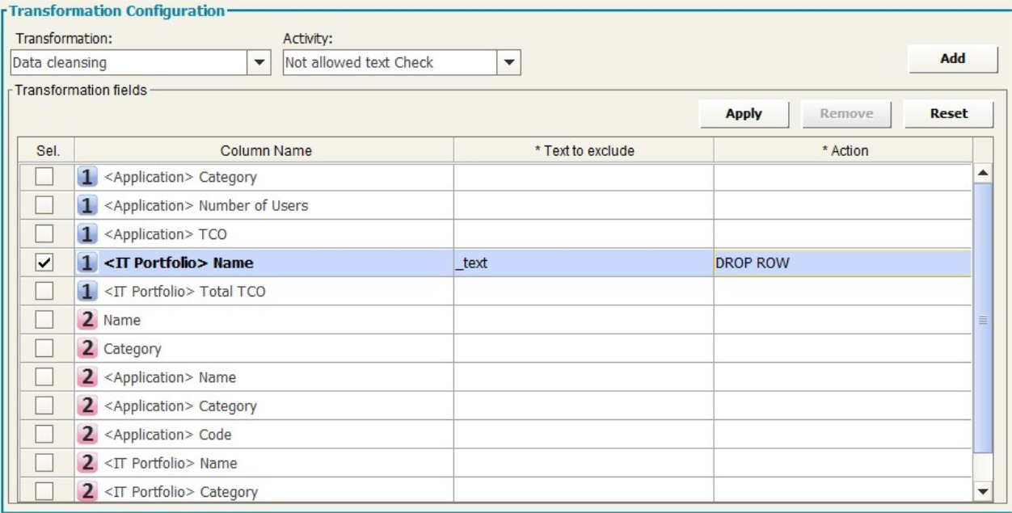Image resolution: width=1012 pixels, height=513 pixels.
Task: Click blue source 1 icon beside Application Category
Action: (x=87, y=177)
